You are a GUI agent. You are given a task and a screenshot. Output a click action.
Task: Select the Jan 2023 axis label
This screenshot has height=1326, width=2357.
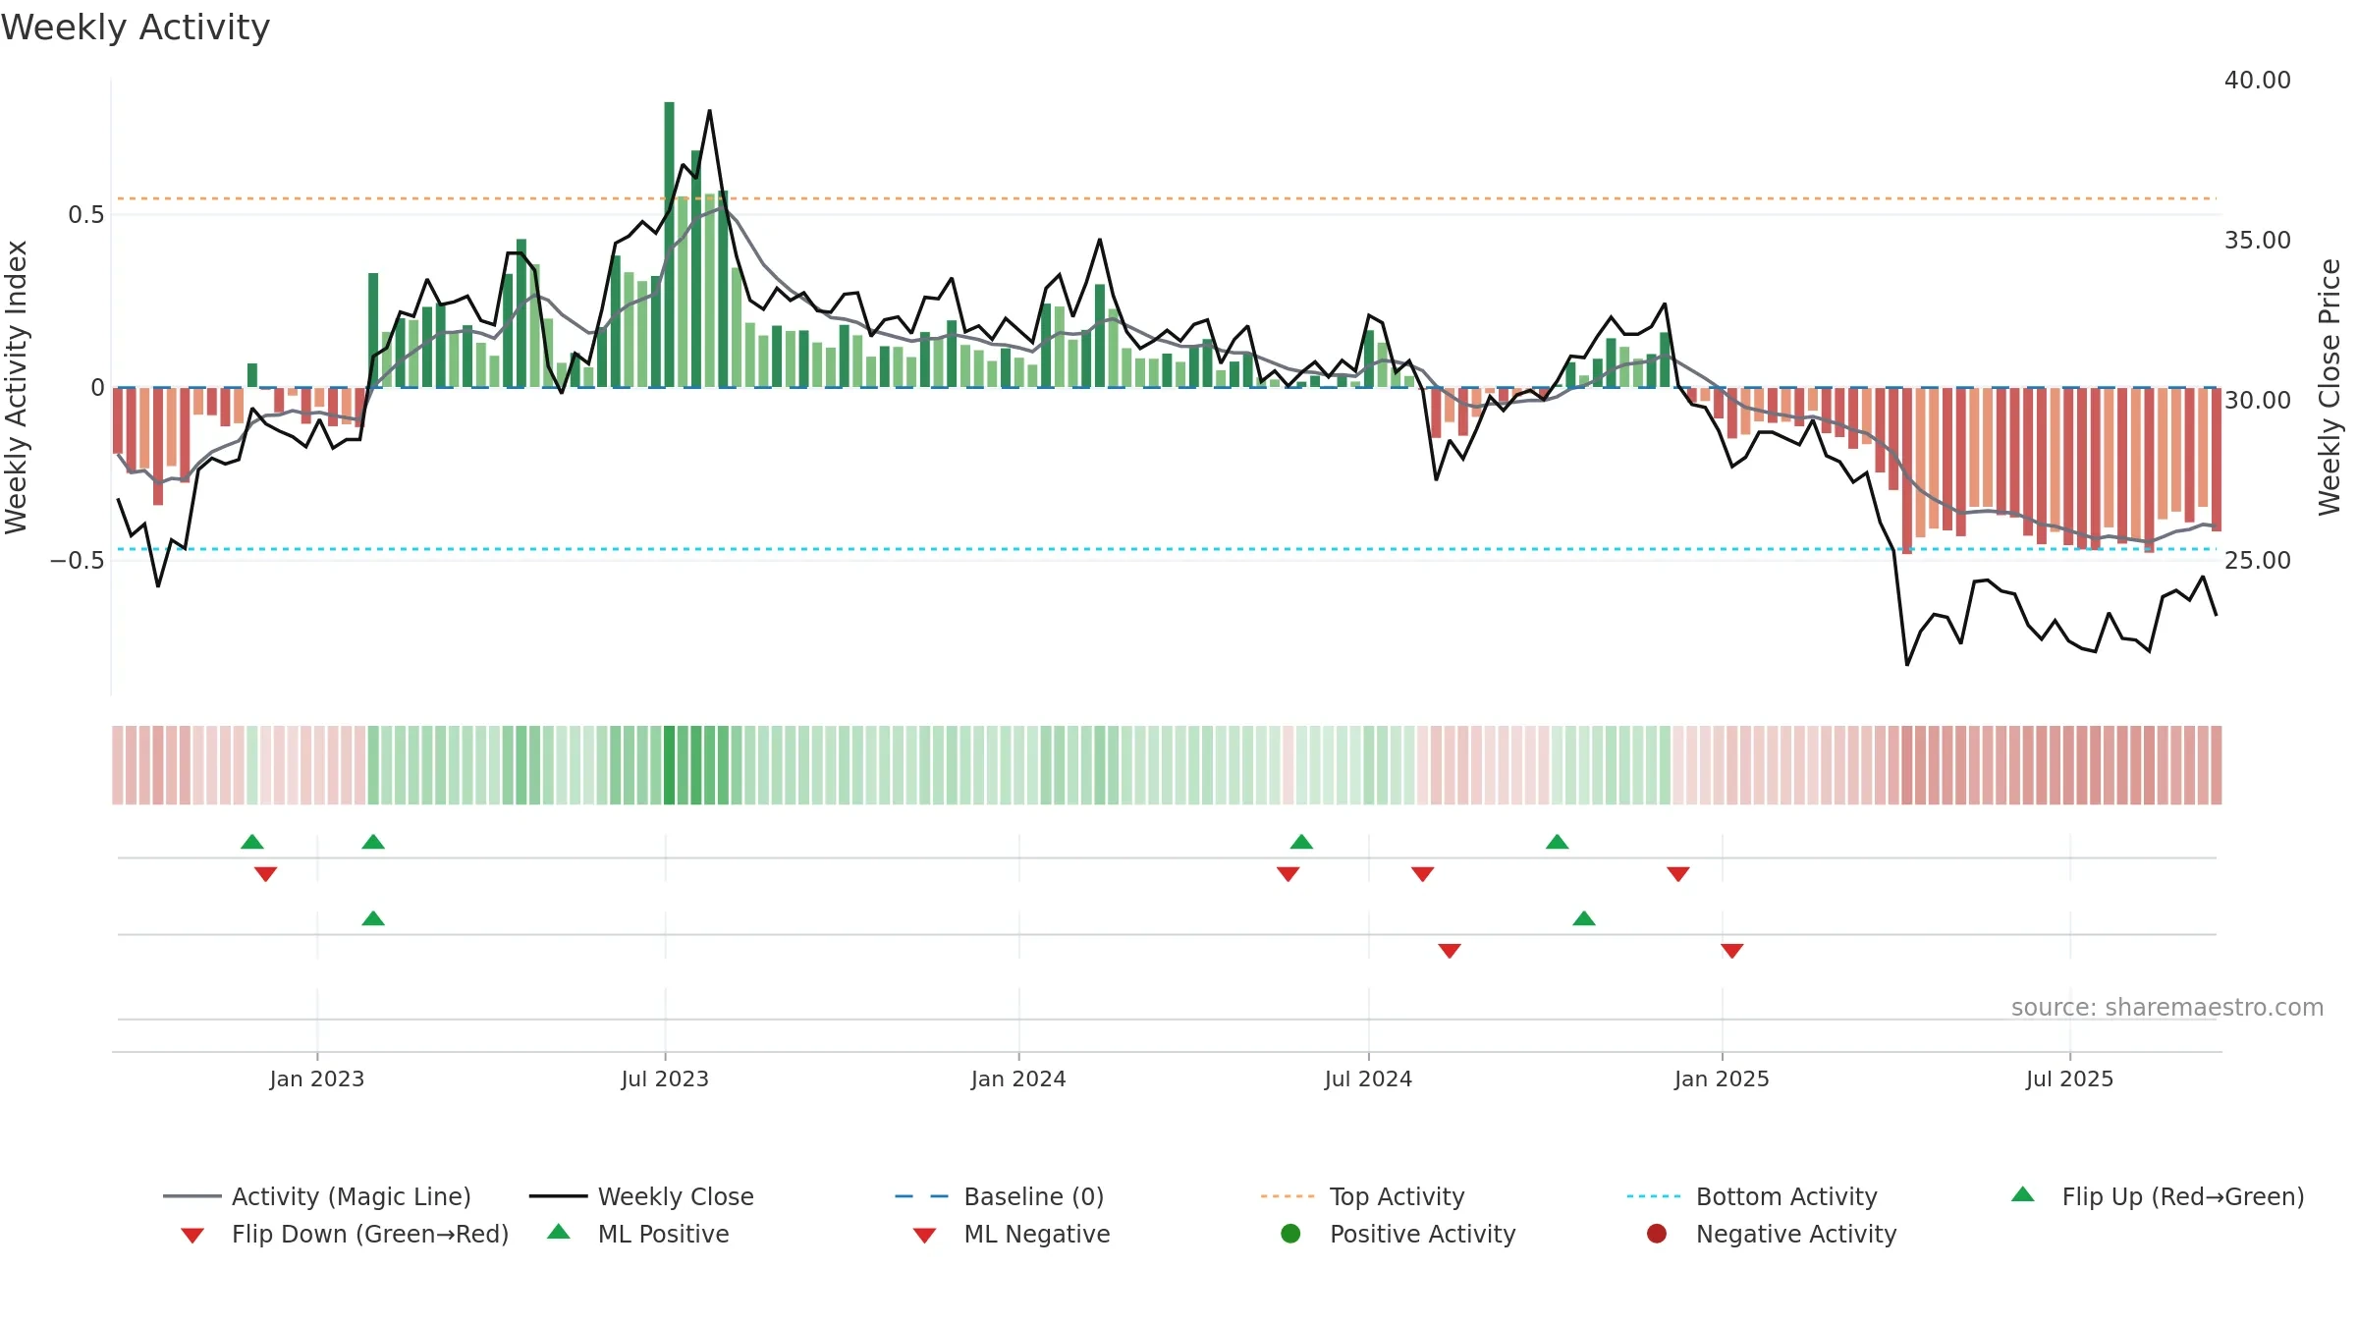click(317, 1078)
